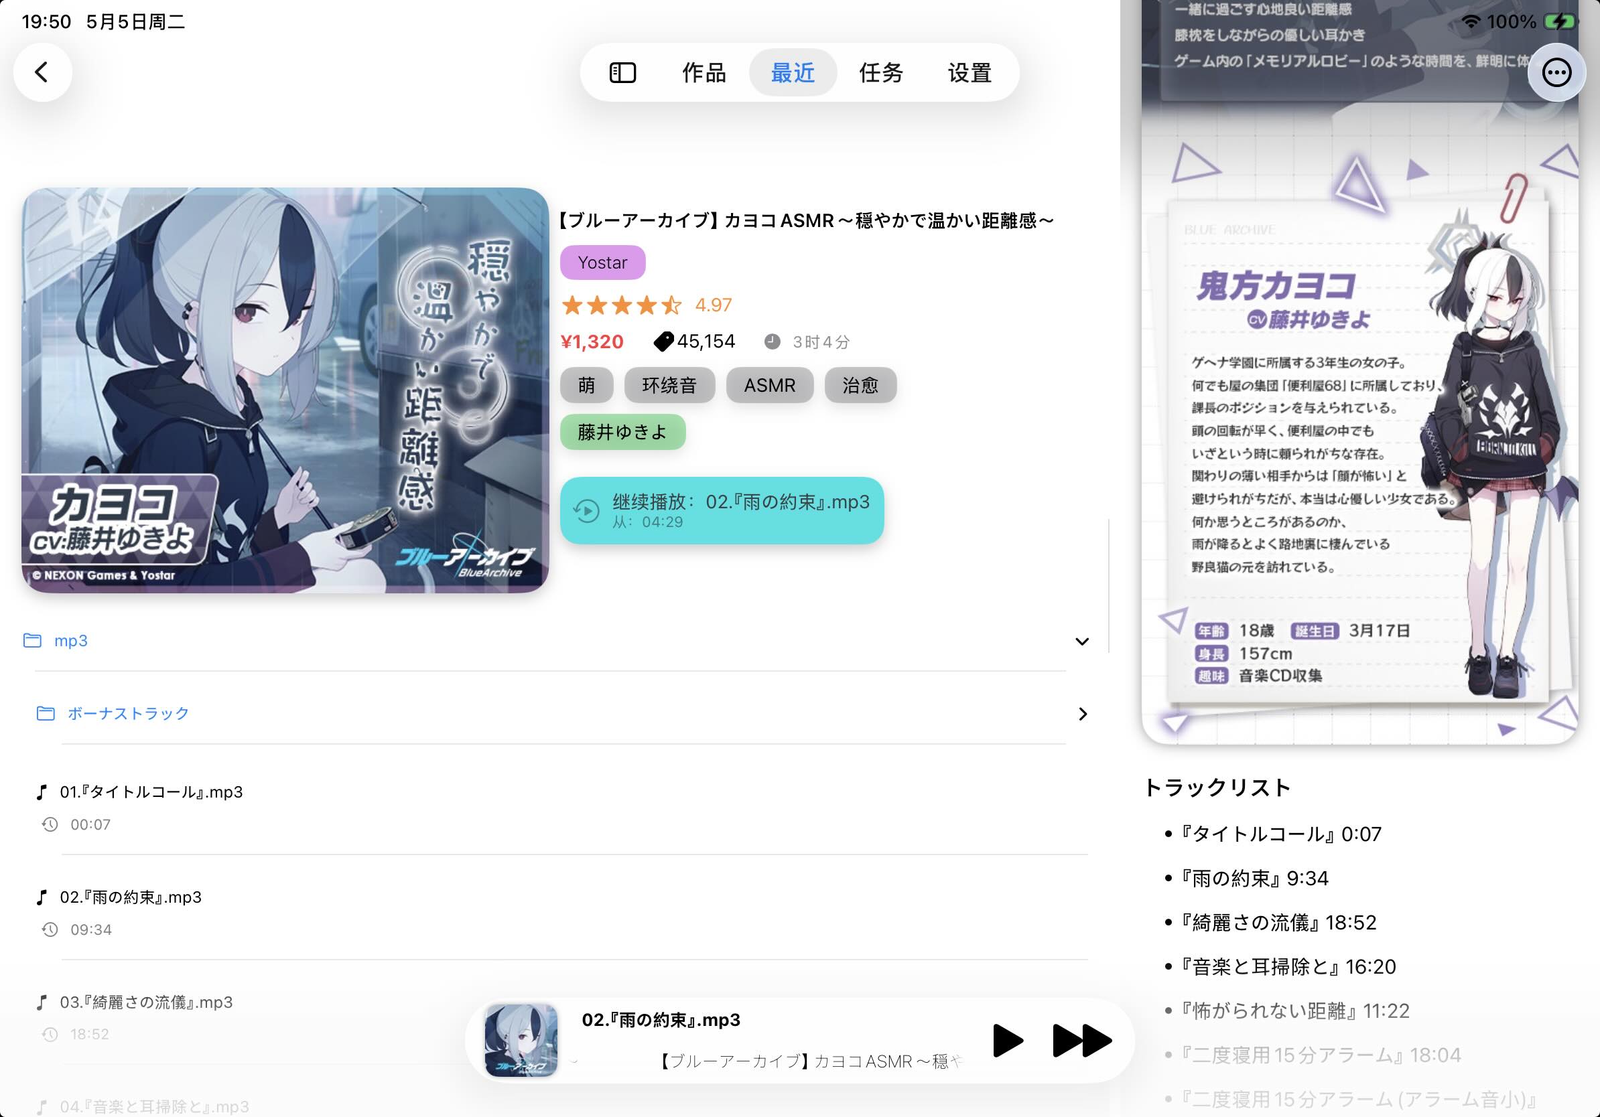This screenshot has height=1117, width=1600.
Task: Collapse the mp3 folder chevron
Action: click(x=1081, y=642)
